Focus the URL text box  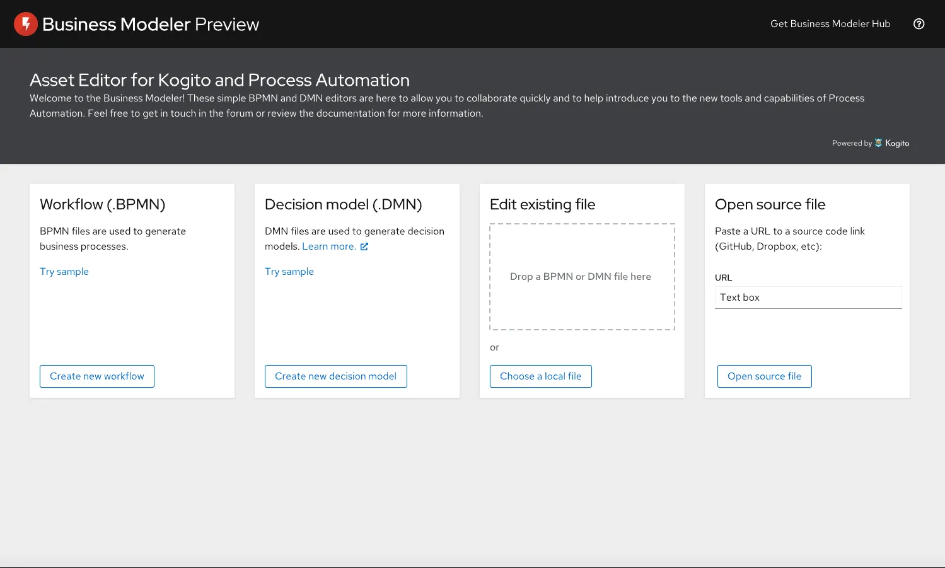tap(808, 298)
